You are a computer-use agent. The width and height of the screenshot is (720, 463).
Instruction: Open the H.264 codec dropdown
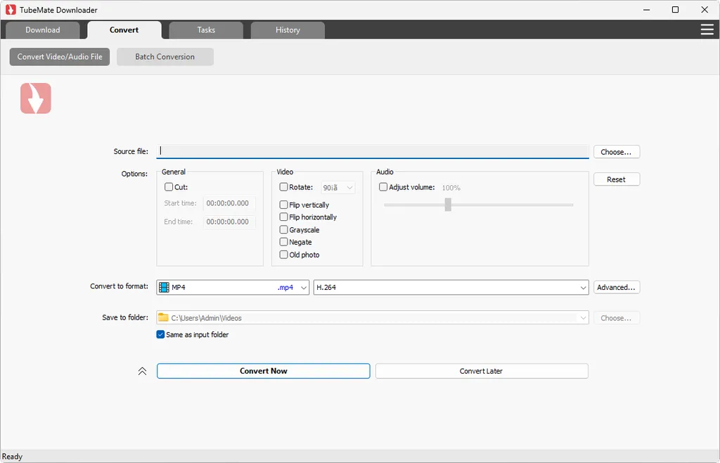[x=451, y=288]
